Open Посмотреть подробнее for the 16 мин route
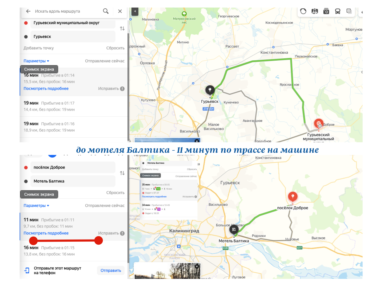The width and height of the screenshot is (377, 291). pos(46,88)
